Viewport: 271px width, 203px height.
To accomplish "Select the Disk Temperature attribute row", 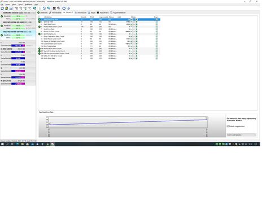I will tap(99, 46).
